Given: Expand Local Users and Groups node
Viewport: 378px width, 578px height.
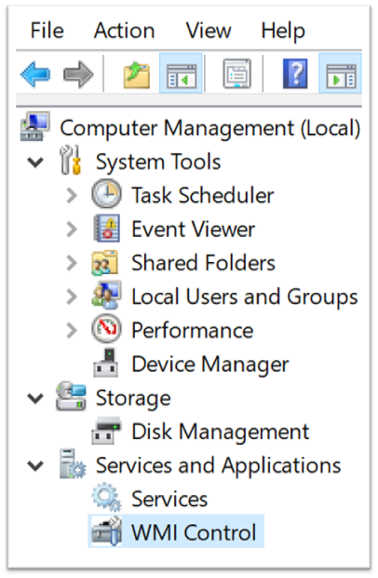Looking at the screenshot, I should tap(72, 296).
